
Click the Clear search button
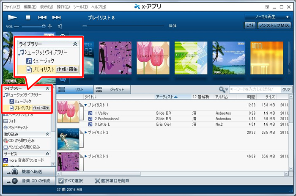coord(286,89)
